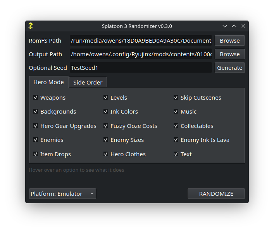Viewport: 274px width, 233px height.
Task: Select the Hero Mode tab
Action: click(x=49, y=82)
